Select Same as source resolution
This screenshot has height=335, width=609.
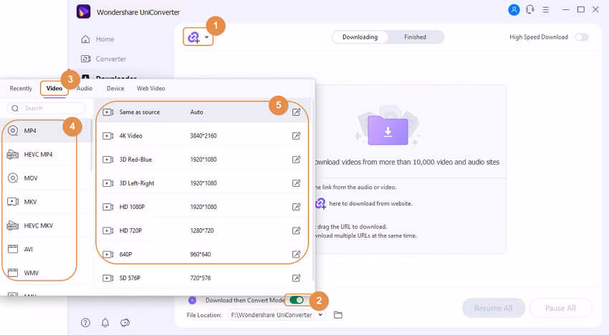click(x=203, y=112)
